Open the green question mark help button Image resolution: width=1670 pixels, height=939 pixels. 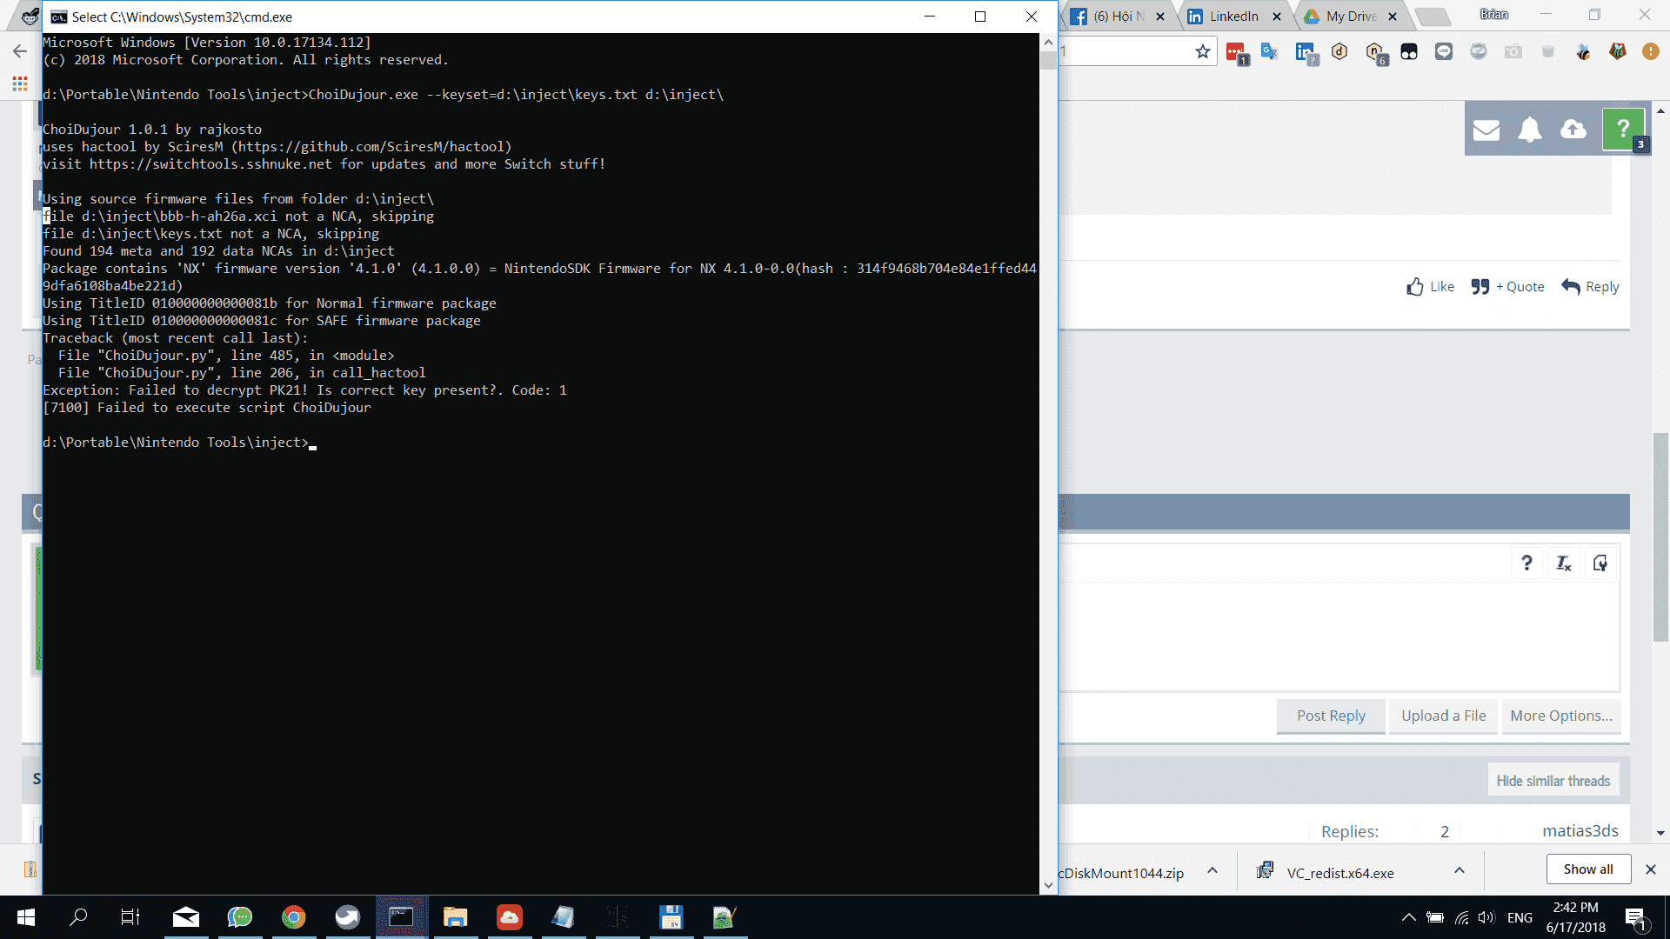point(1623,129)
